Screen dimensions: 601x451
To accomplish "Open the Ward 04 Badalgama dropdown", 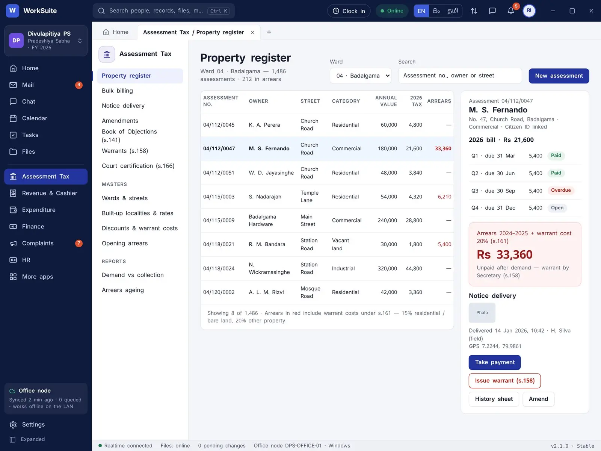I will pos(361,76).
